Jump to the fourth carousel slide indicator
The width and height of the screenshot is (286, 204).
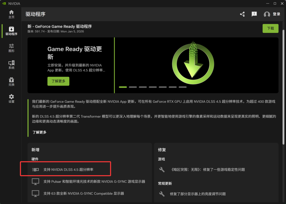(x=153, y=87)
